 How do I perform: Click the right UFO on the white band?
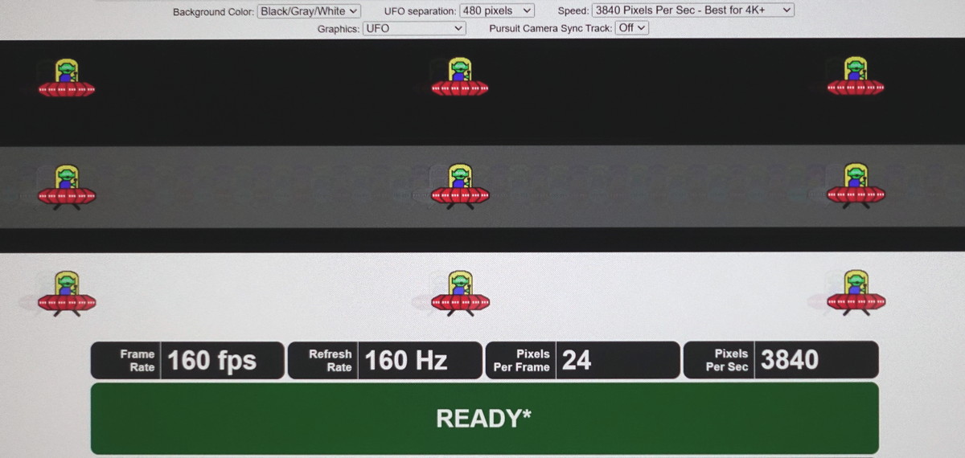[856, 292]
